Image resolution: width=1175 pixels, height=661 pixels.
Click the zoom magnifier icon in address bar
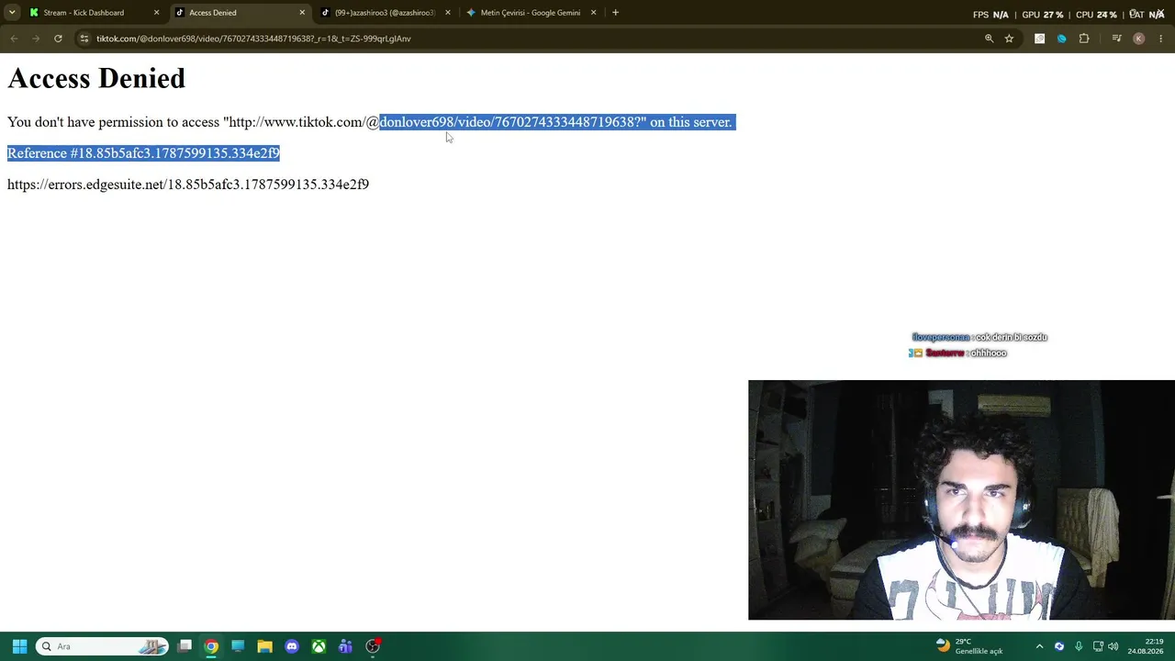tap(989, 39)
